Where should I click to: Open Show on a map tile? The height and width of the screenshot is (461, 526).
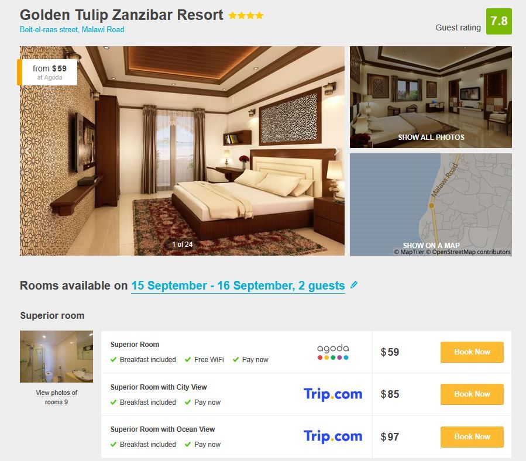(431, 205)
